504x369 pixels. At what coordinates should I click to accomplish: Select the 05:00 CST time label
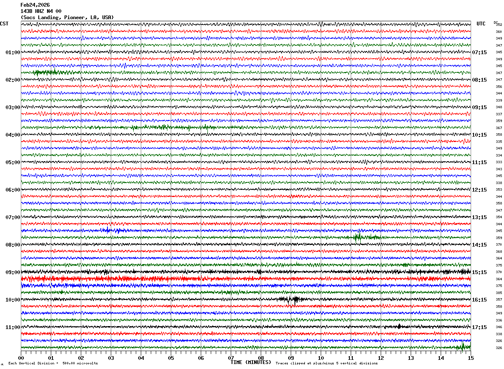(x=13, y=162)
